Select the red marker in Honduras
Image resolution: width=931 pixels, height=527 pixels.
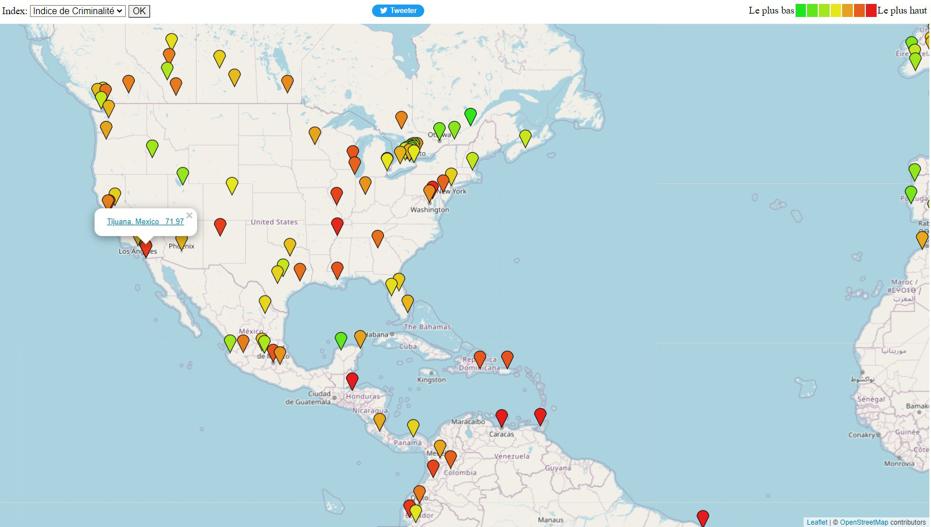click(352, 380)
